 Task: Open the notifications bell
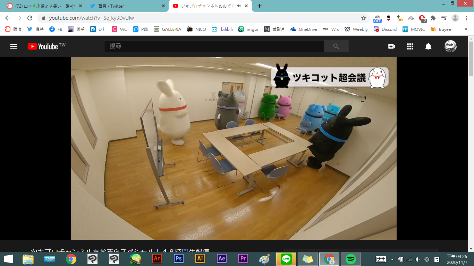pos(429,46)
